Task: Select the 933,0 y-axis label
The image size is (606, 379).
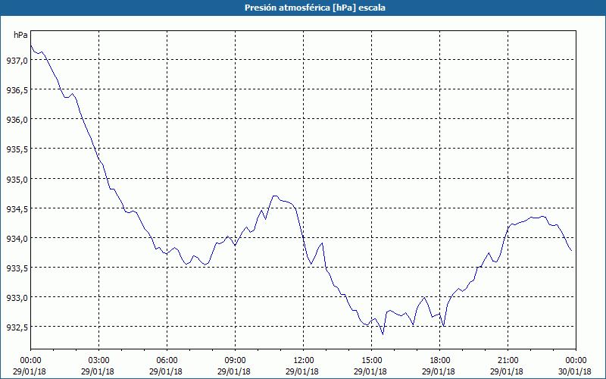Action: tap(17, 298)
